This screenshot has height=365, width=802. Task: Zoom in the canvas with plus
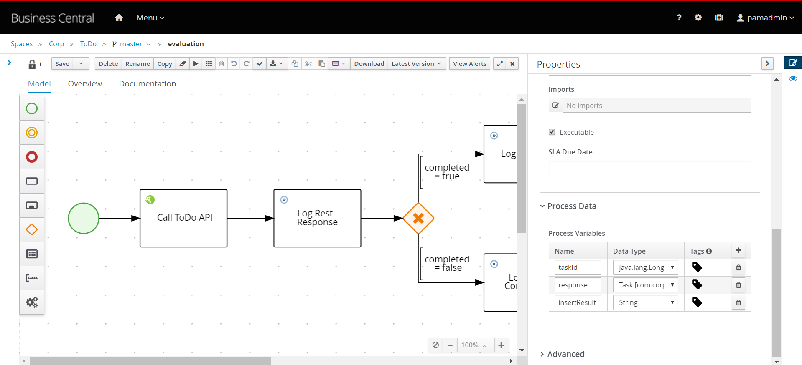click(502, 345)
